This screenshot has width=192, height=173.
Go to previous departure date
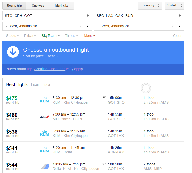point(81,26)
